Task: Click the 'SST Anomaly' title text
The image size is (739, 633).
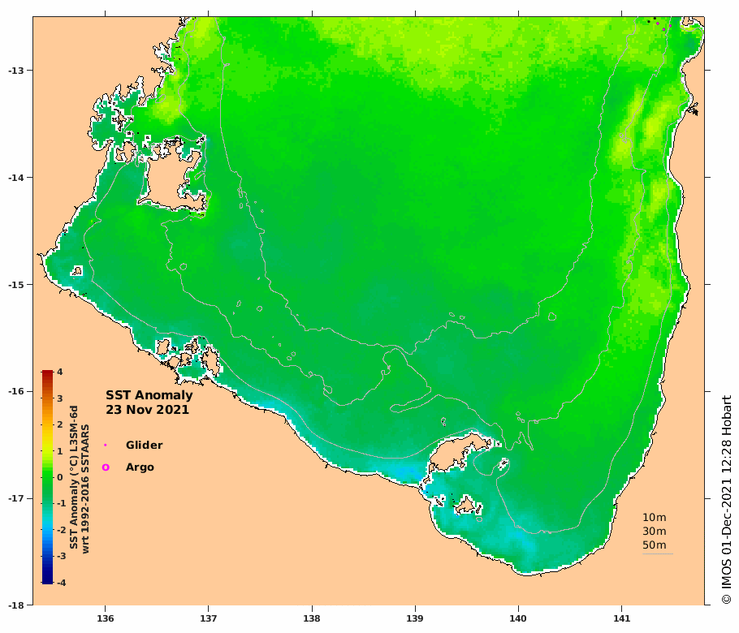Action: tap(149, 395)
